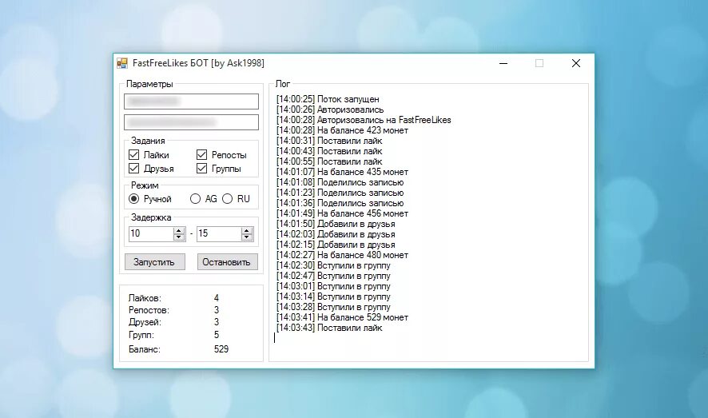Click log line '[14:01:36] Поделились записью'
Viewport: 708px width, 418px height.
340,203
